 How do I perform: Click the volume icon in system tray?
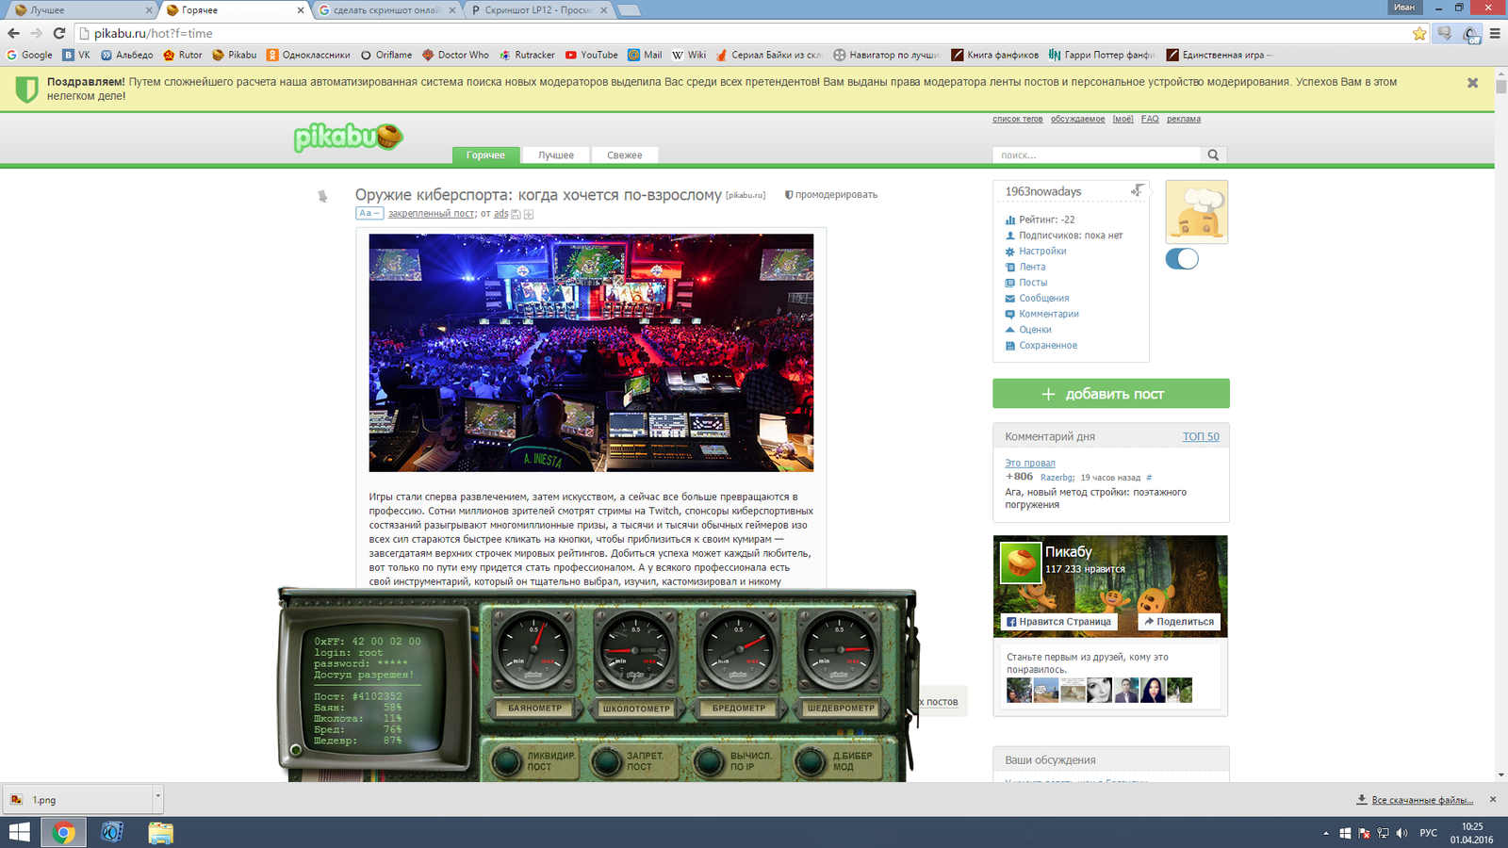pyautogui.click(x=1401, y=833)
